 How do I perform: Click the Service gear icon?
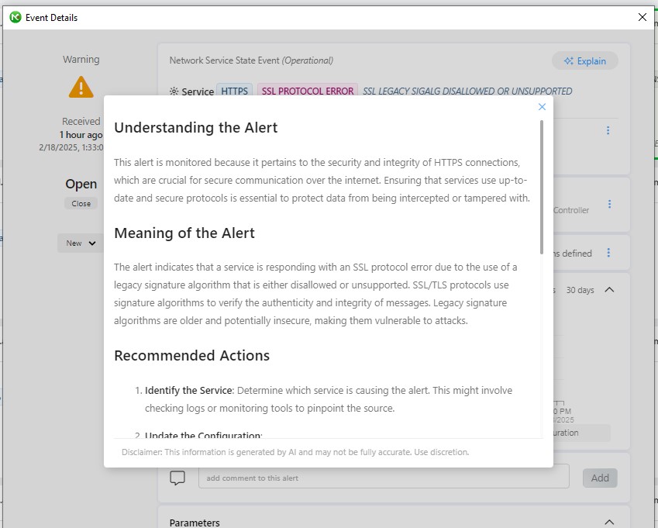pyautogui.click(x=174, y=91)
